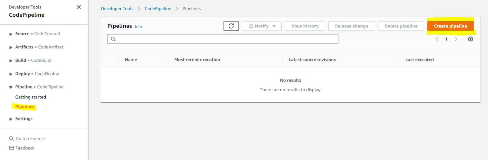Click the Delete pipeline button

(401, 26)
